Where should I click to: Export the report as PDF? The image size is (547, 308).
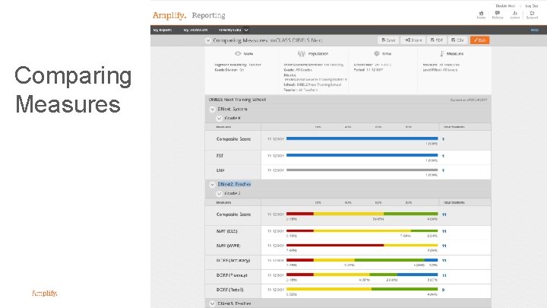coord(436,40)
